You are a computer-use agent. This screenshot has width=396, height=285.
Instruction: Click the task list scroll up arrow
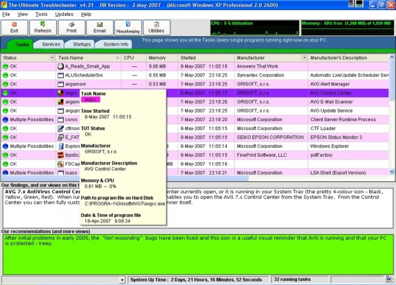tap(392, 57)
